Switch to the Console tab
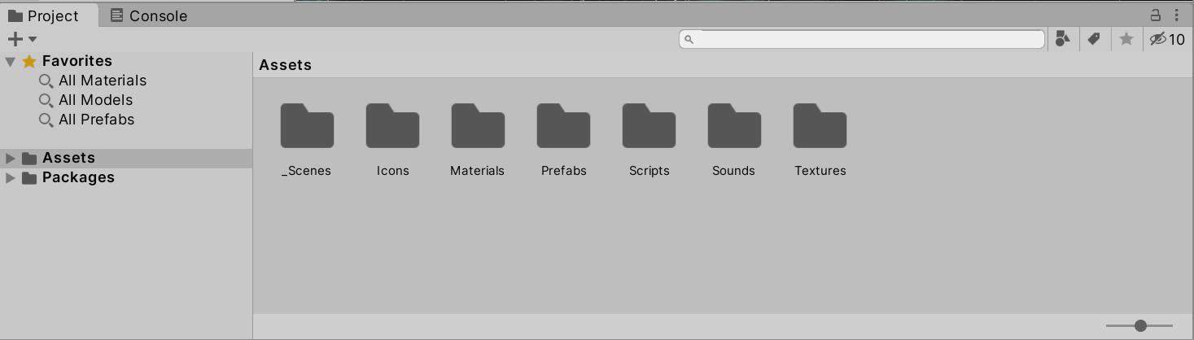 click(149, 15)
